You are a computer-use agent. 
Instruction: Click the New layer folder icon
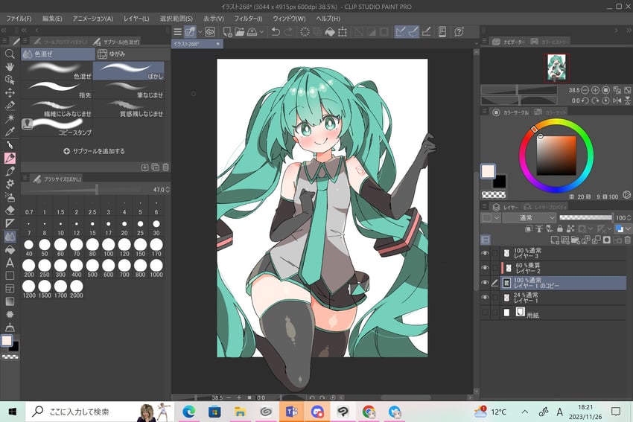click(x=575, y=240)
